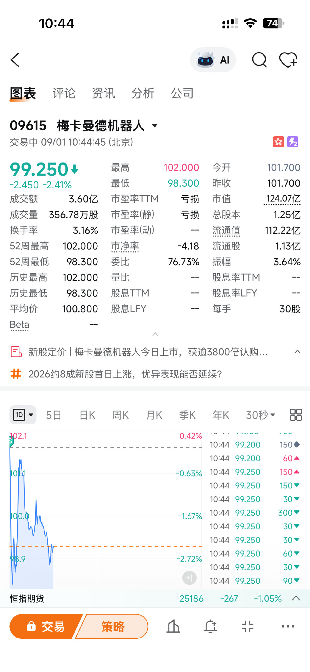The height and width of the screenshot is (672, 310).
Task: Tap the 恒指期货 price 25186
Action: point(191,599)
